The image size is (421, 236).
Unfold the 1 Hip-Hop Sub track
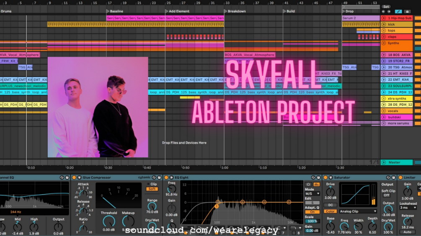pos(384,18)
